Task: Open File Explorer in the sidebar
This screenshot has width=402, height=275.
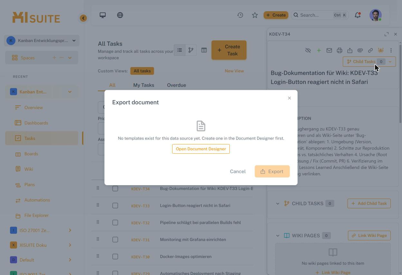Action: point(36,215)
